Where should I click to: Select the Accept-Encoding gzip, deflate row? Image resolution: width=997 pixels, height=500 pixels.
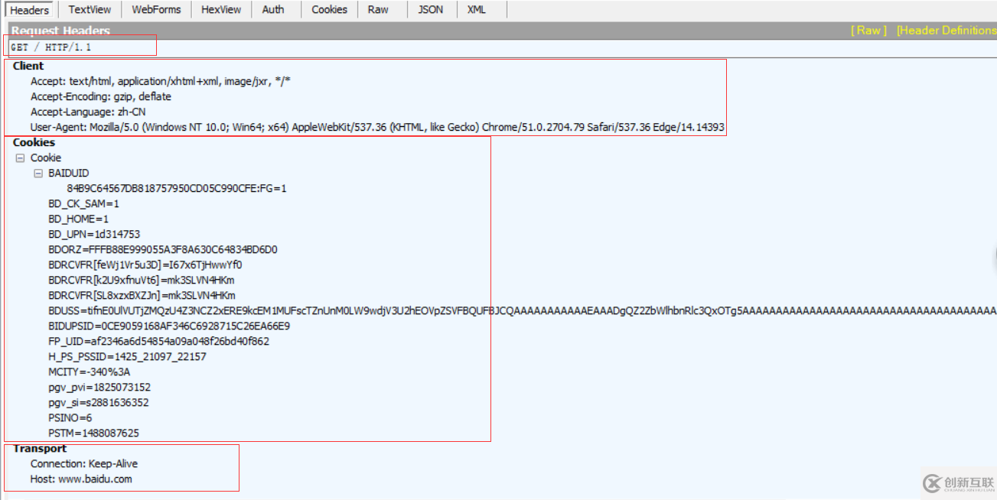pyautogui.click(x=101, y=96)
